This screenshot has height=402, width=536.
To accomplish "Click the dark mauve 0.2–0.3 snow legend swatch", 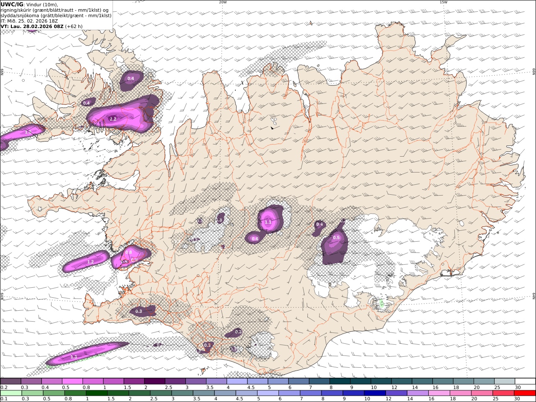I will [x=10, y=381].
